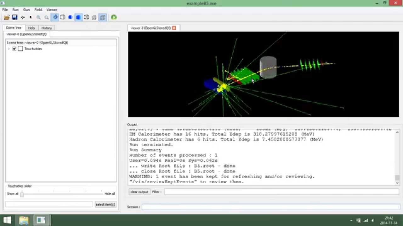Select the pick pointer tool
The height and width of the screenshot is (226, 403).
(x=31, y=17)
